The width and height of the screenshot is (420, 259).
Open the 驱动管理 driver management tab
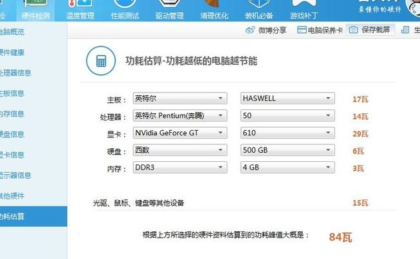(x=169, y=10)
